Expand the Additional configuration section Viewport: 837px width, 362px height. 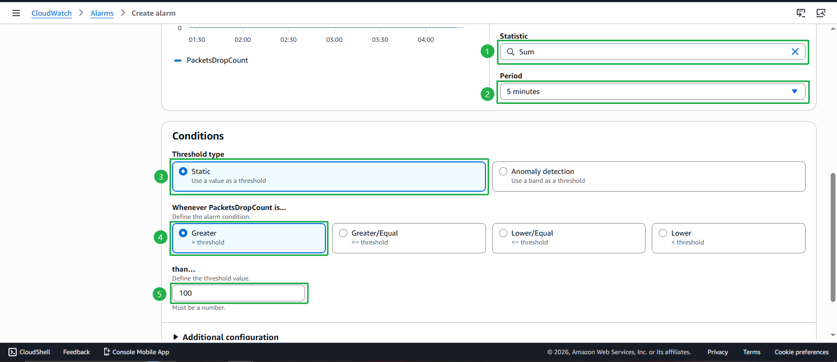tap(225, 337)
